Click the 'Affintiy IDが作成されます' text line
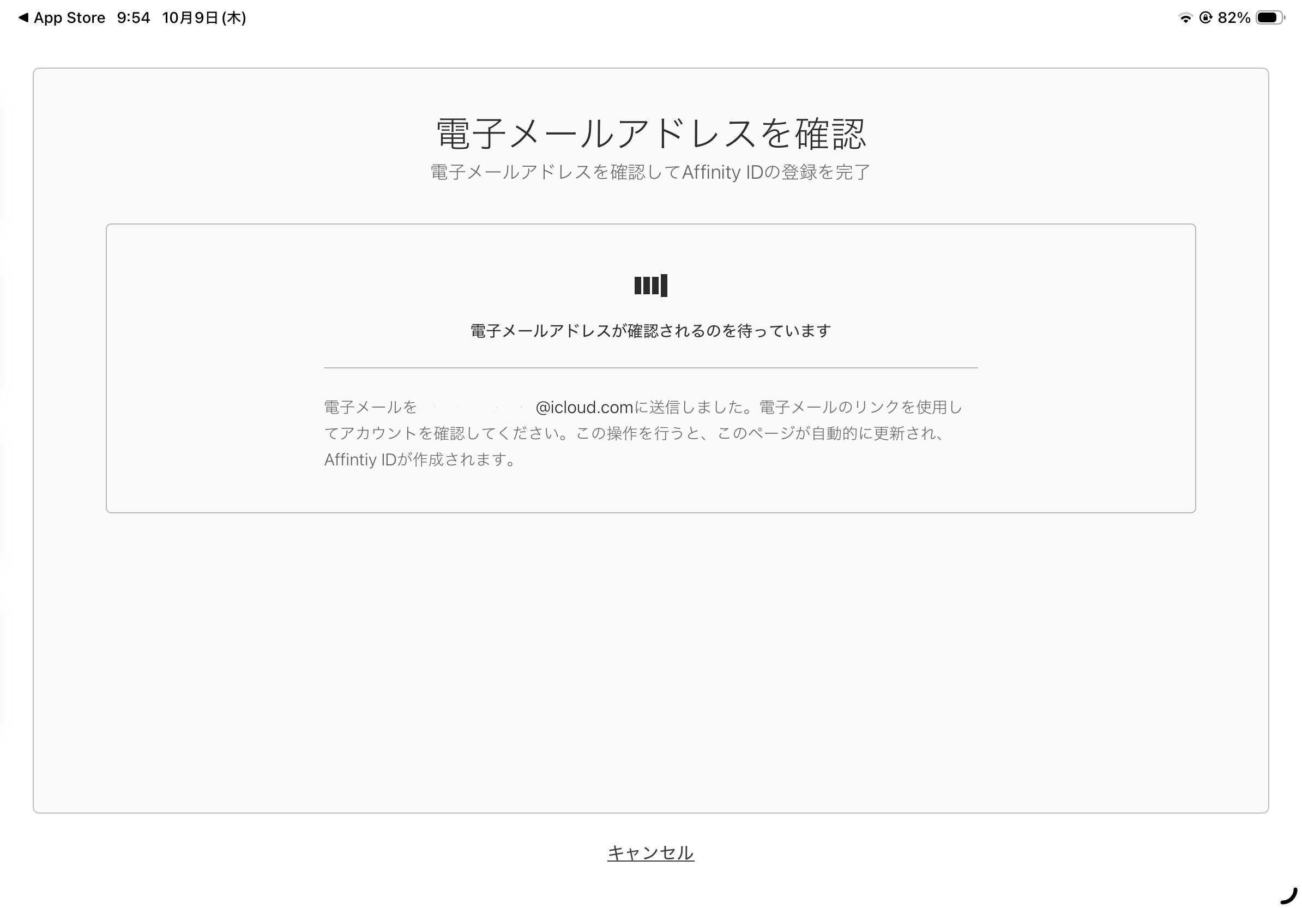 tap(420, 459)
